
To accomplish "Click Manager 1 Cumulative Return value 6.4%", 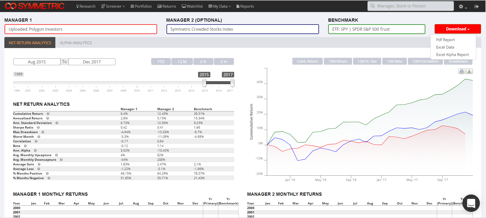I will point(124,114).
